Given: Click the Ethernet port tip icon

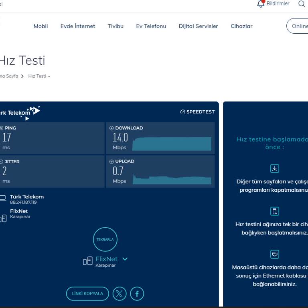Looking at the screenshot, I should pyautogui.click(x=275, y=254).
